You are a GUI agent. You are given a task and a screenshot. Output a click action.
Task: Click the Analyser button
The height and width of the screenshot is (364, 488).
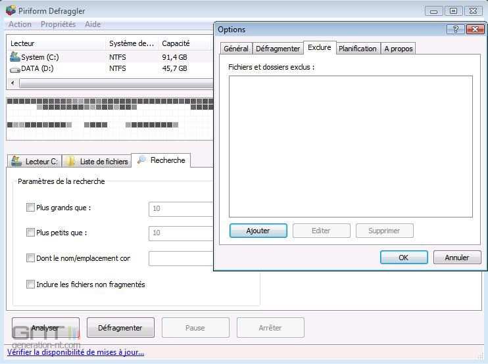click(45, 328)
